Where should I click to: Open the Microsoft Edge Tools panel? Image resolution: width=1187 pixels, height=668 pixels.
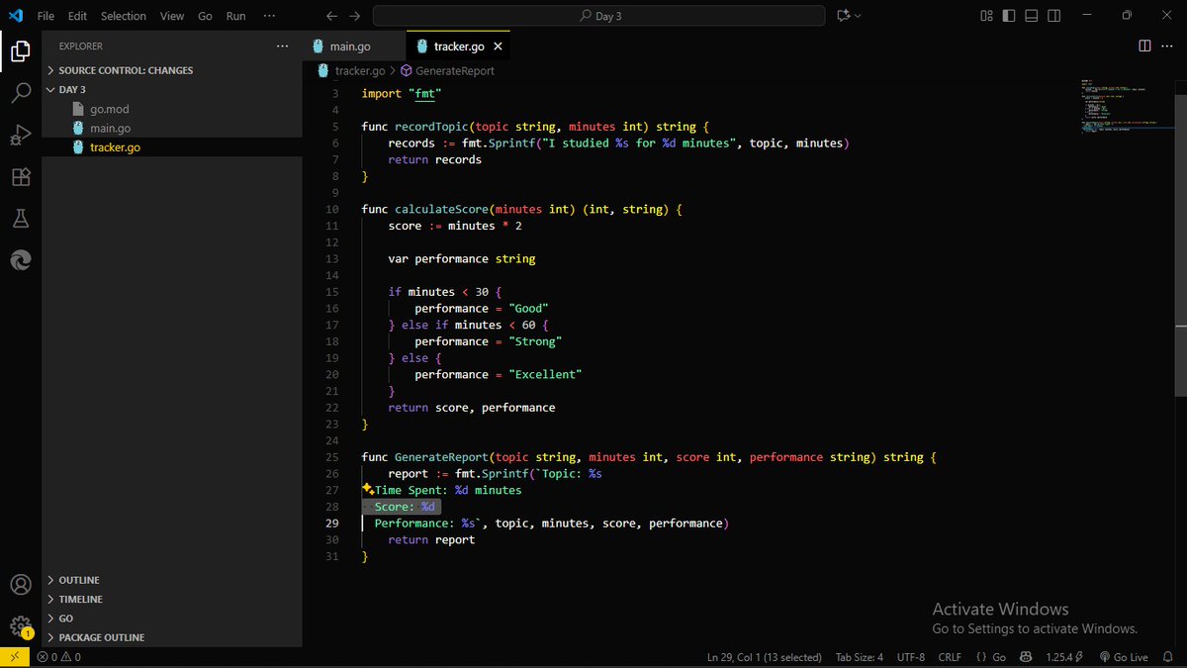(x=21, y=259)
